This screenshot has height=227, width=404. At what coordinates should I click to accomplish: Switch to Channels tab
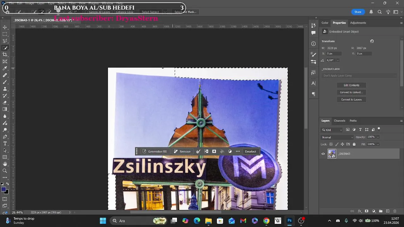tap(339, 121)
